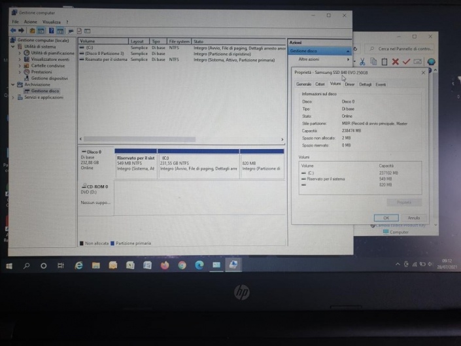
Task: Expand the Servizi e applicazioni node
Action: click(x=12, y=97)
